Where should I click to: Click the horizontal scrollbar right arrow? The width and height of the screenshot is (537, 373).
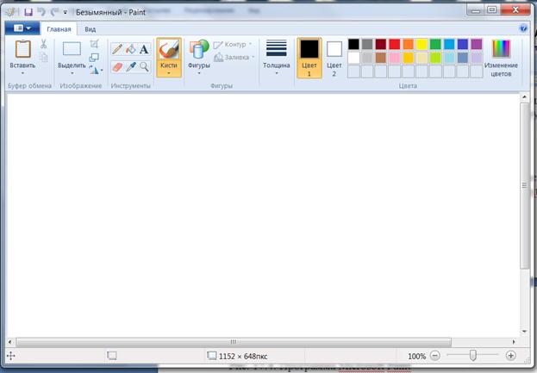pos(514,341)
